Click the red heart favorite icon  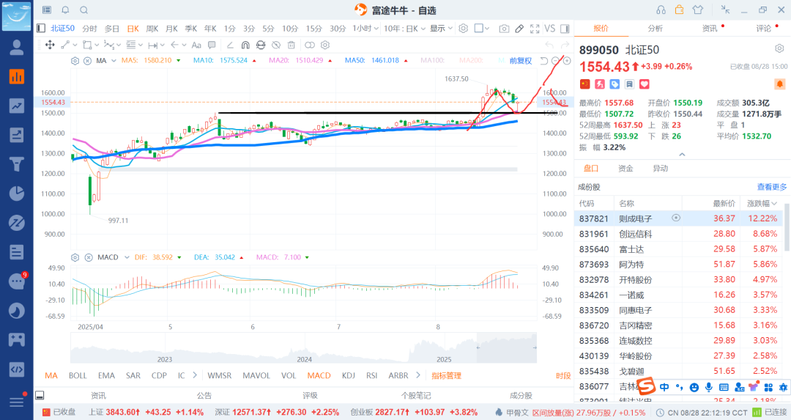[x=645, y=84]
